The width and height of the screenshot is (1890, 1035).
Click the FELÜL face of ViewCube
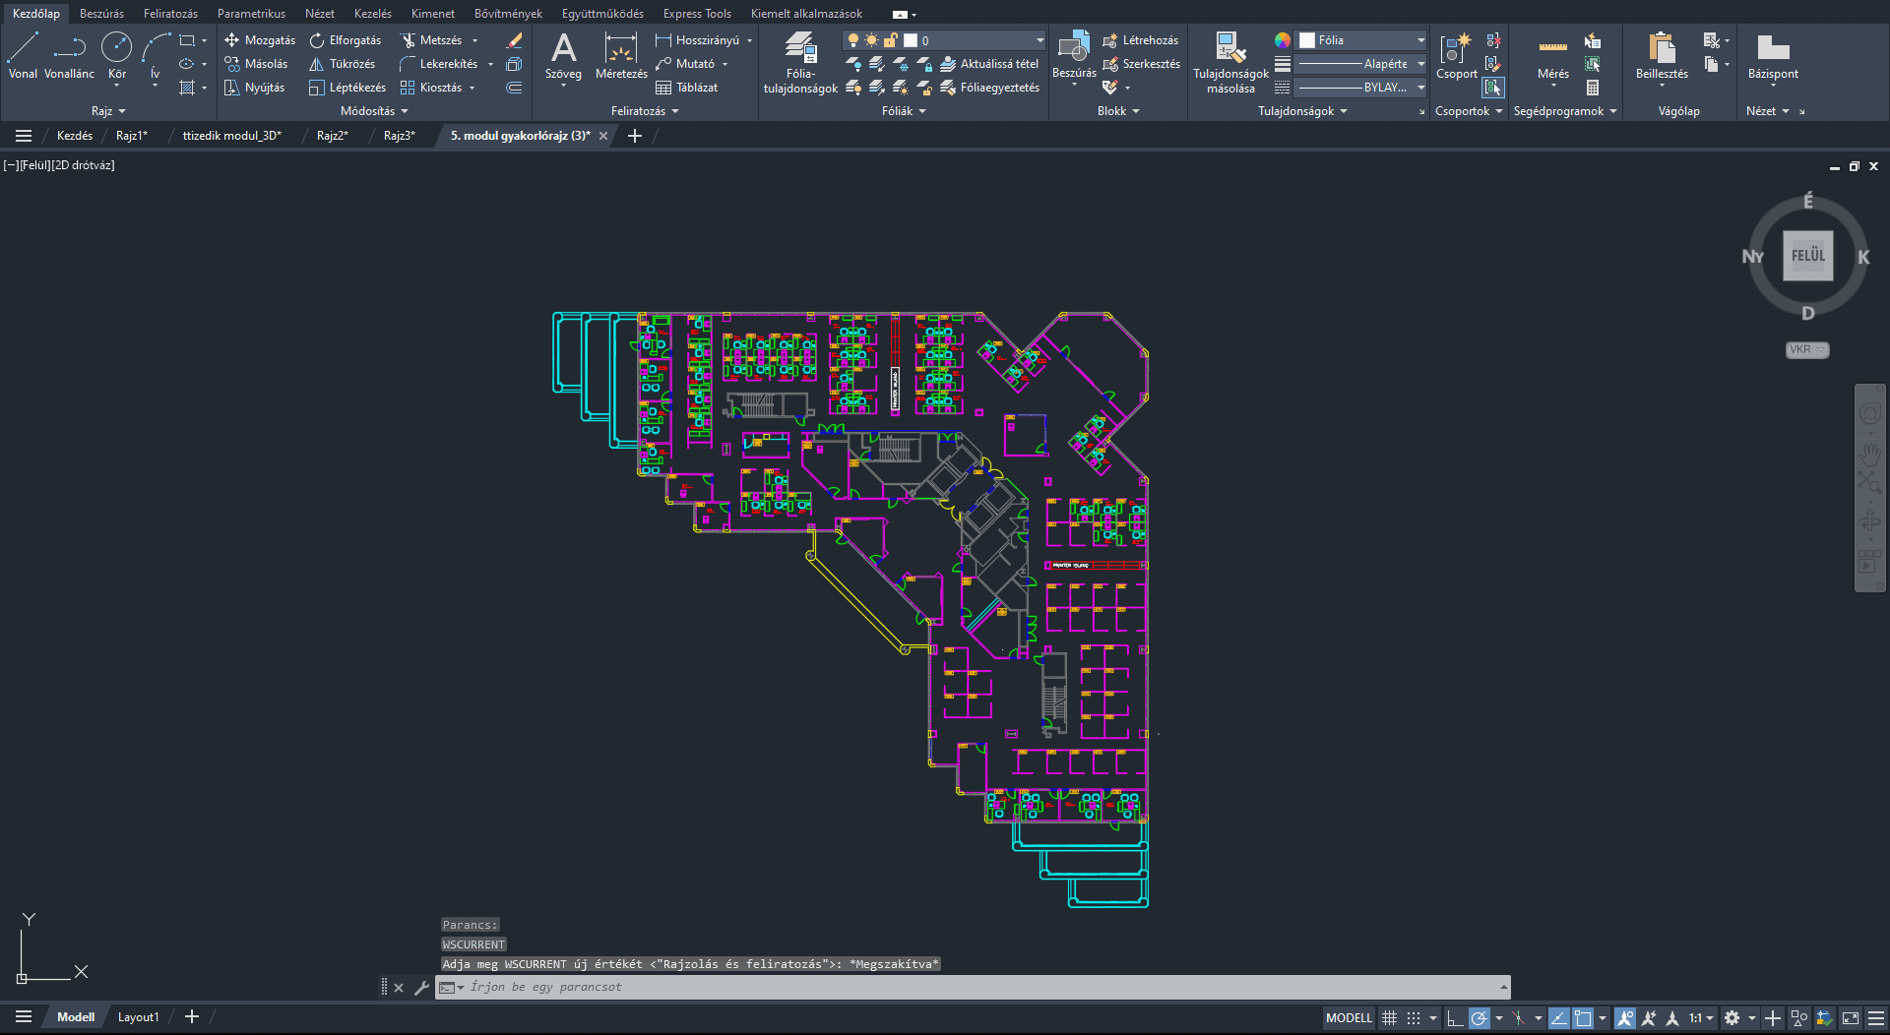tap(1807, 256)
